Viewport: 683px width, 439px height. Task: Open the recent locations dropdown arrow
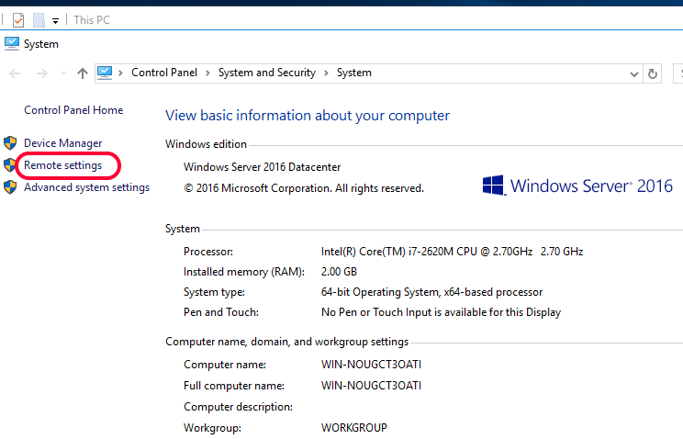[63, 73]
